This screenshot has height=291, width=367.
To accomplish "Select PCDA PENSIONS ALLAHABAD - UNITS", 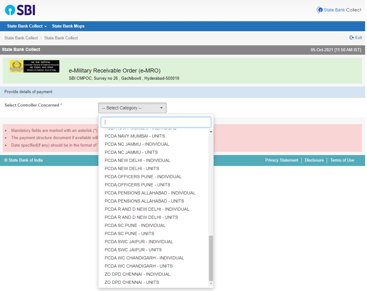I will (144, 201).
